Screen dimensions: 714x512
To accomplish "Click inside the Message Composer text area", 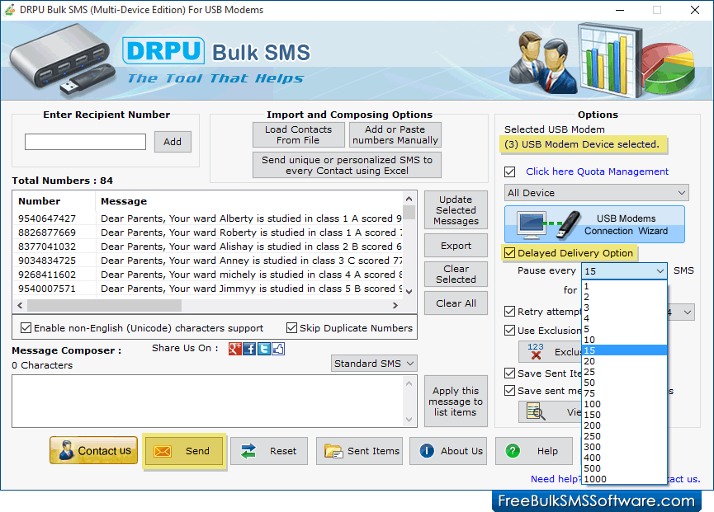I will click(207, 401).
